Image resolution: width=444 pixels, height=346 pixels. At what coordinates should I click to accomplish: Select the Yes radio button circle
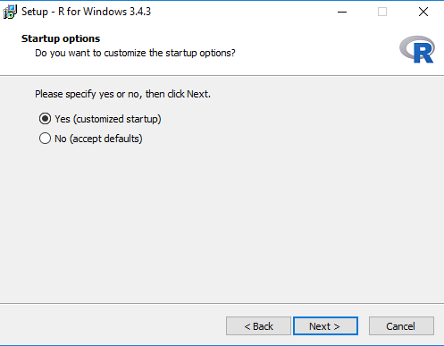(x=45, y=119)
